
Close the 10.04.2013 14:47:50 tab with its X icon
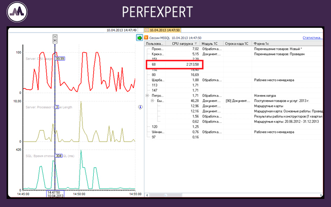[x=147, y=30]
